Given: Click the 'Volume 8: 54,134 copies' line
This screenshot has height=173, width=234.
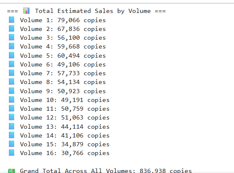Looking at the screenshot, I should click(x=63, y=82).
